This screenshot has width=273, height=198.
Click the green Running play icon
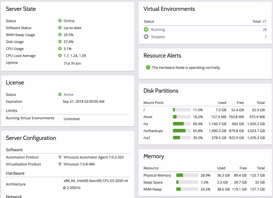(x=146, y=30)
